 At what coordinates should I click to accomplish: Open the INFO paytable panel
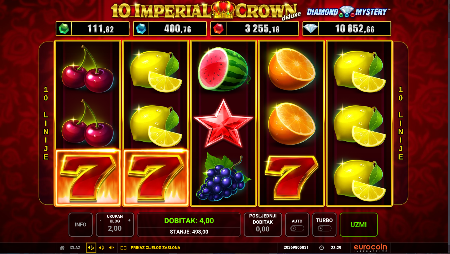[81, 225]
